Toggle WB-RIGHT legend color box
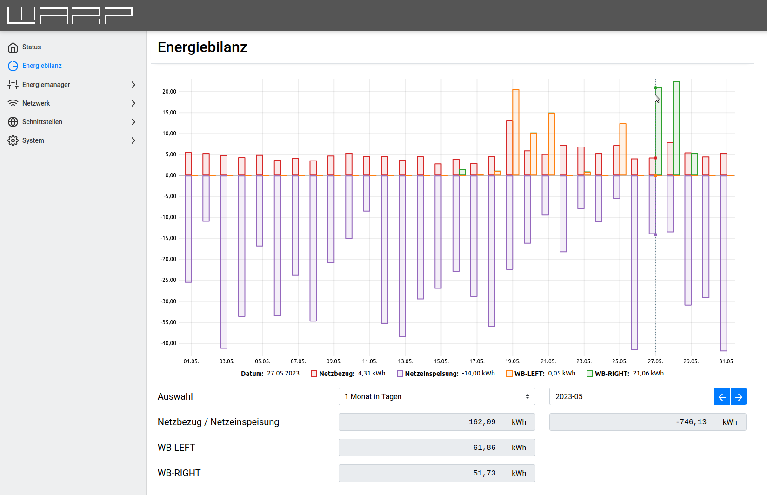Viewport: 767px width, 495px height. [590, 374]
